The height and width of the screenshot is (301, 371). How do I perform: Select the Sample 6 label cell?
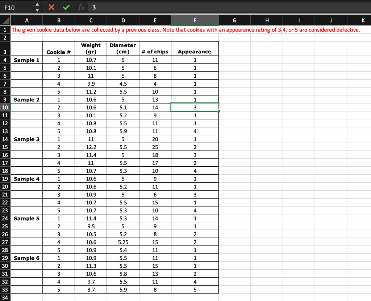27,258
